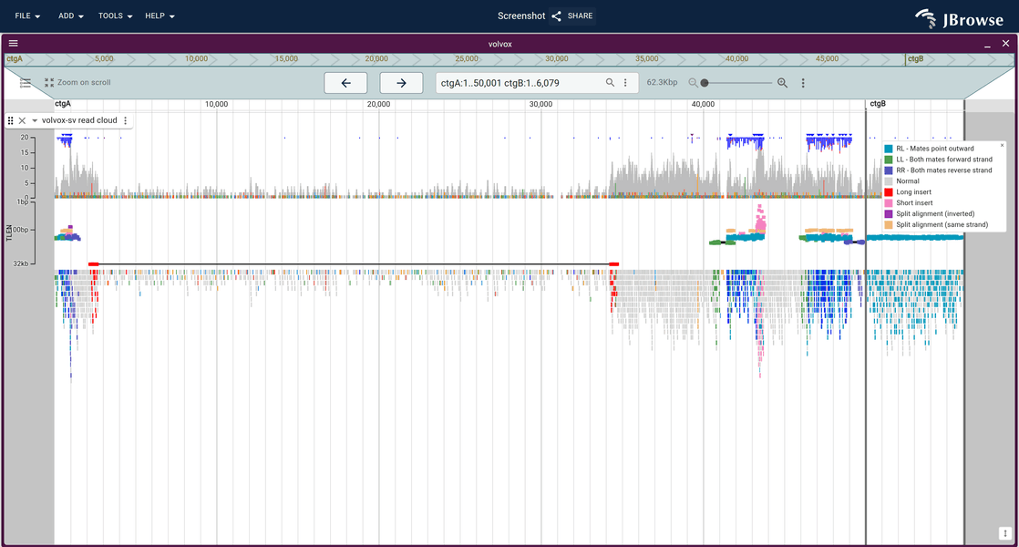Click the RL Mates point outward swatch

pyautogui.click(x=889, y=149)
